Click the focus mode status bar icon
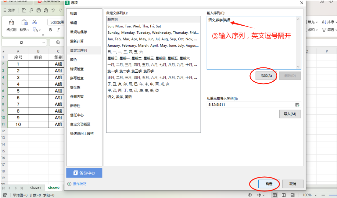337x198 pixels. [259, 195]
